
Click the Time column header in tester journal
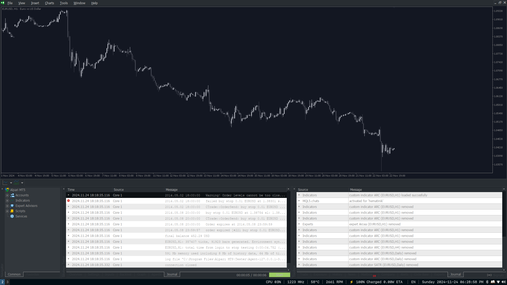pos(89,190)
